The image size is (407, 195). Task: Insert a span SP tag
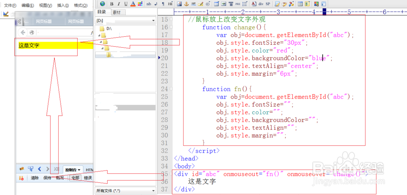point(268,4)
